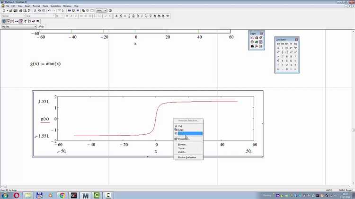Insert a Surface Plot from Graph palette
Screen dimensions: 355x199
click(x=257, y=42)
